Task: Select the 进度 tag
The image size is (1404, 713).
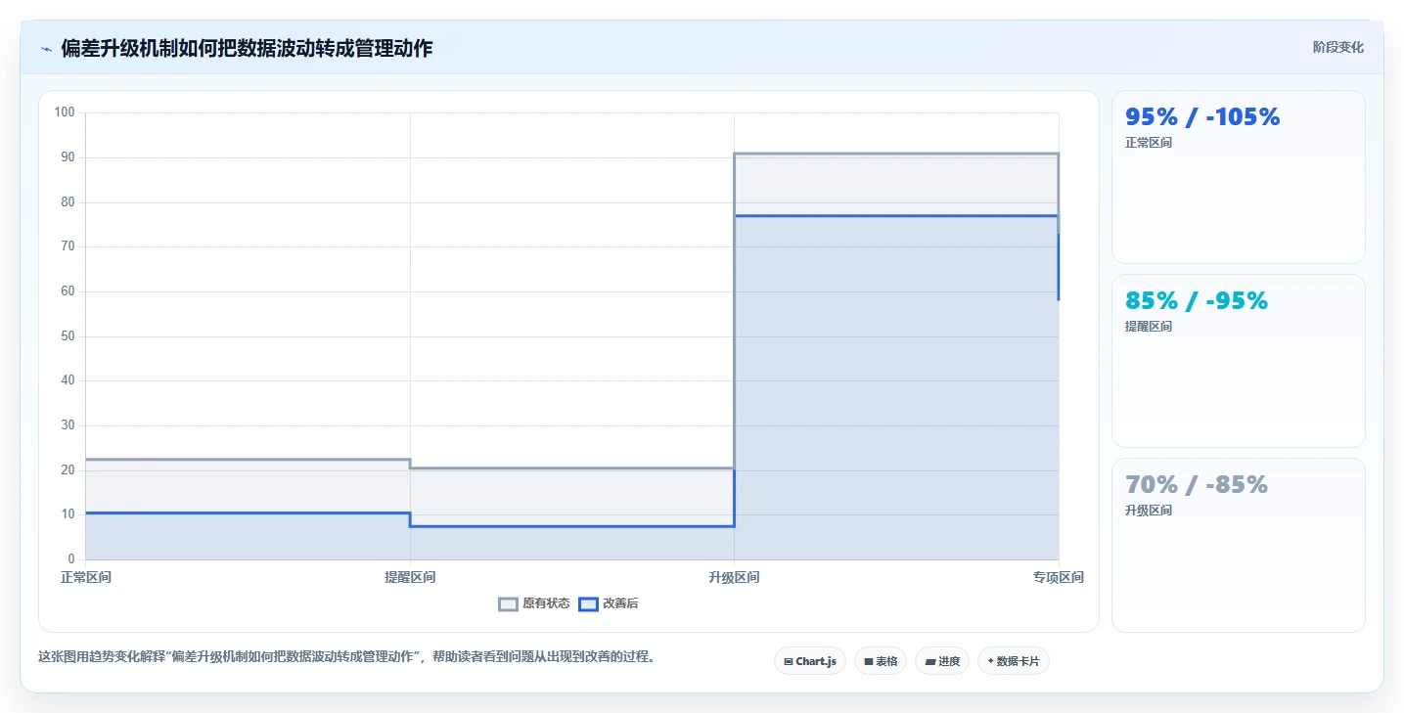Action: (942, 661)
